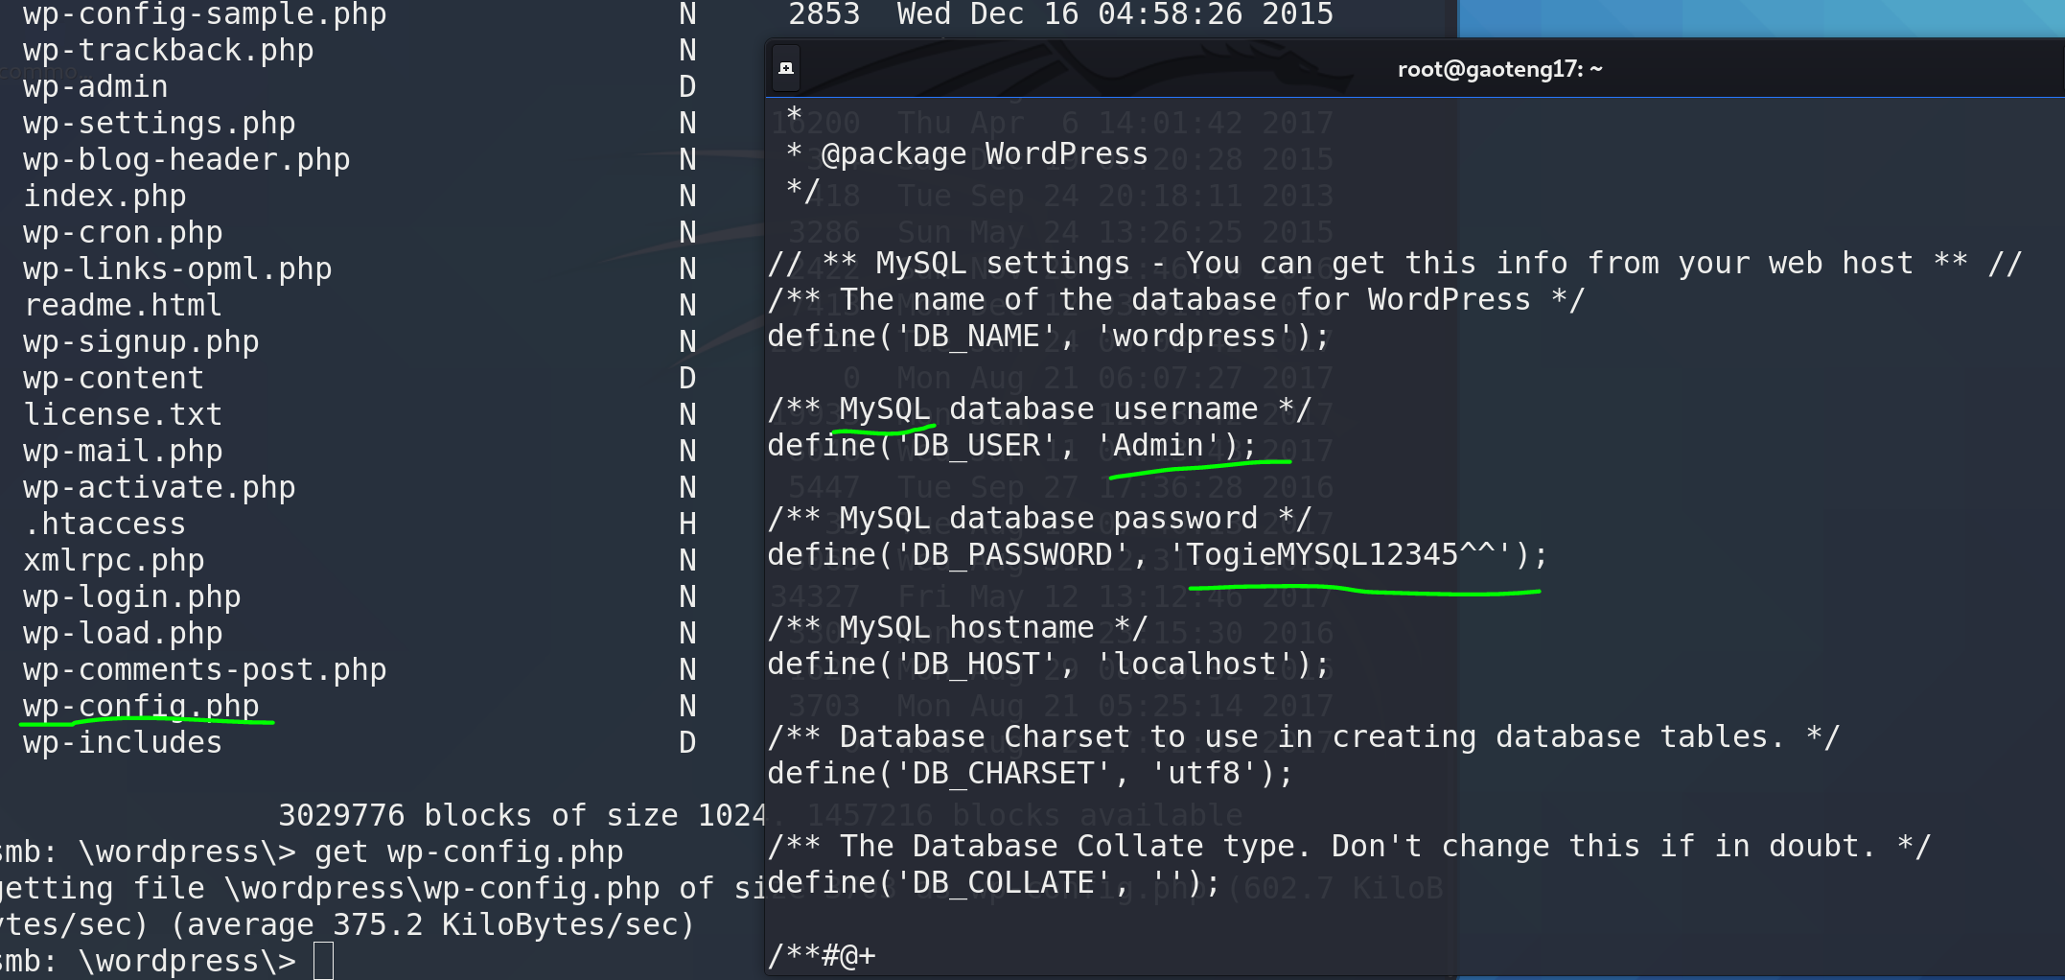Click the underlined wp-config.php file entry
Viewport: 2065px width, 980px height.
141,706
